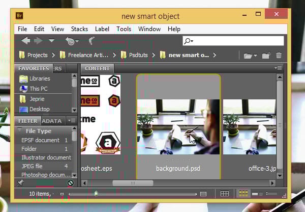Expand chevron after Projects in path bar
This screenshot has height=212, width=305.
click(x=53, y=55)
